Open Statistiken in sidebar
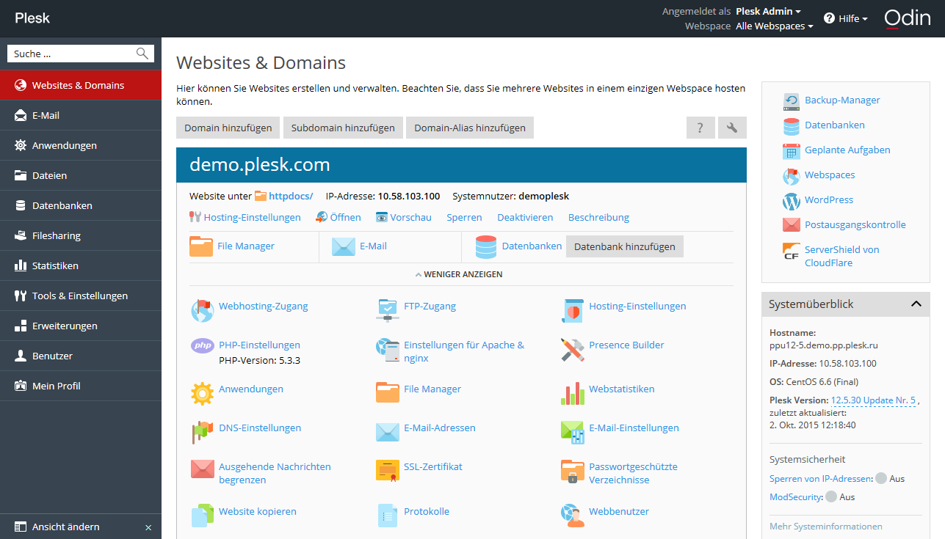The image size is (945, 539). click(x=81, y=265)
